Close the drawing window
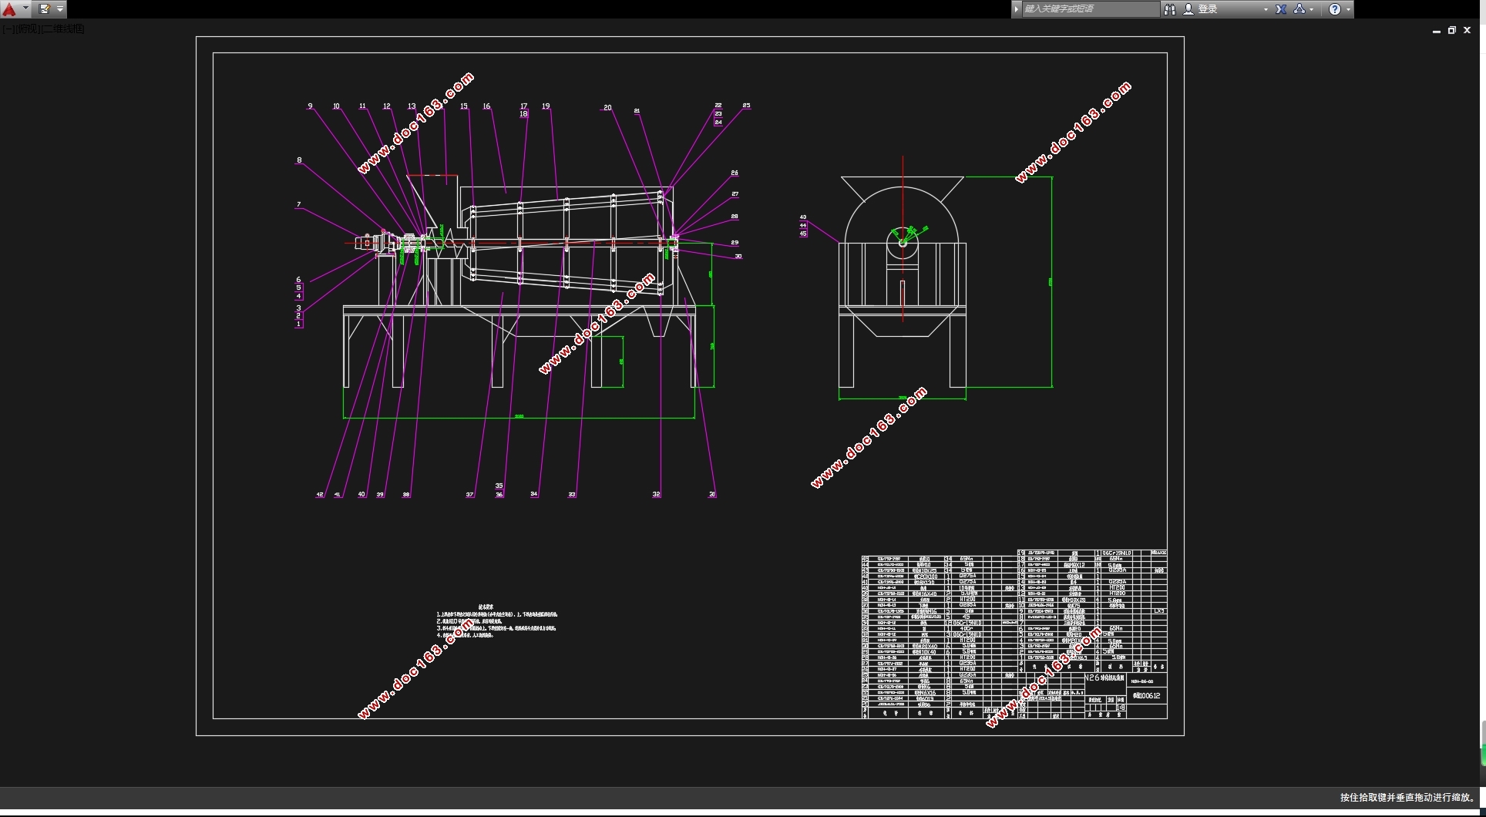1486x817 pixels. 1468,31
